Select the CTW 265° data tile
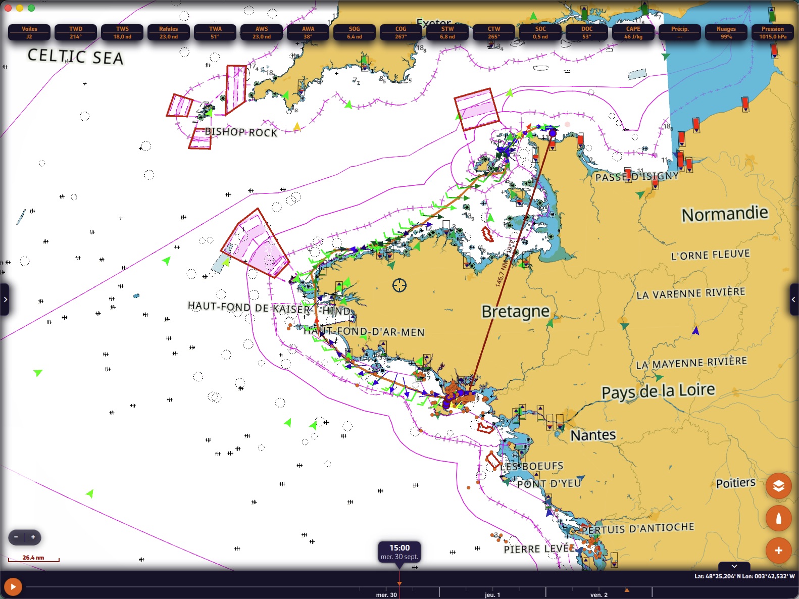 pyautogui.click(x=494, y=32)
